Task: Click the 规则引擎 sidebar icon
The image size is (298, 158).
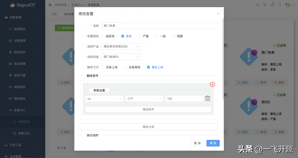Action: point(10,75)
